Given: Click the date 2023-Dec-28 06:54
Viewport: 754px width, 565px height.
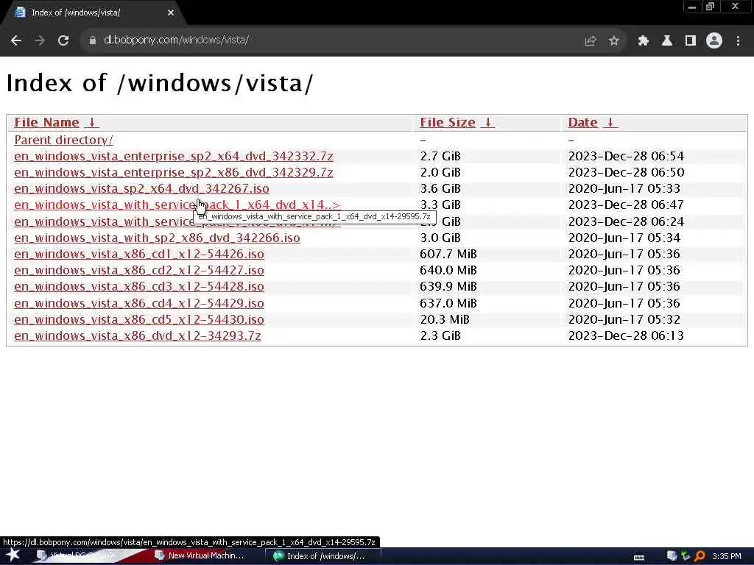Looking at the screenshot, I should (x=626, y=157).
